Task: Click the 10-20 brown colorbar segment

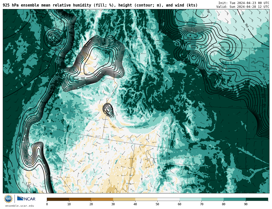Action: point(80,199)
